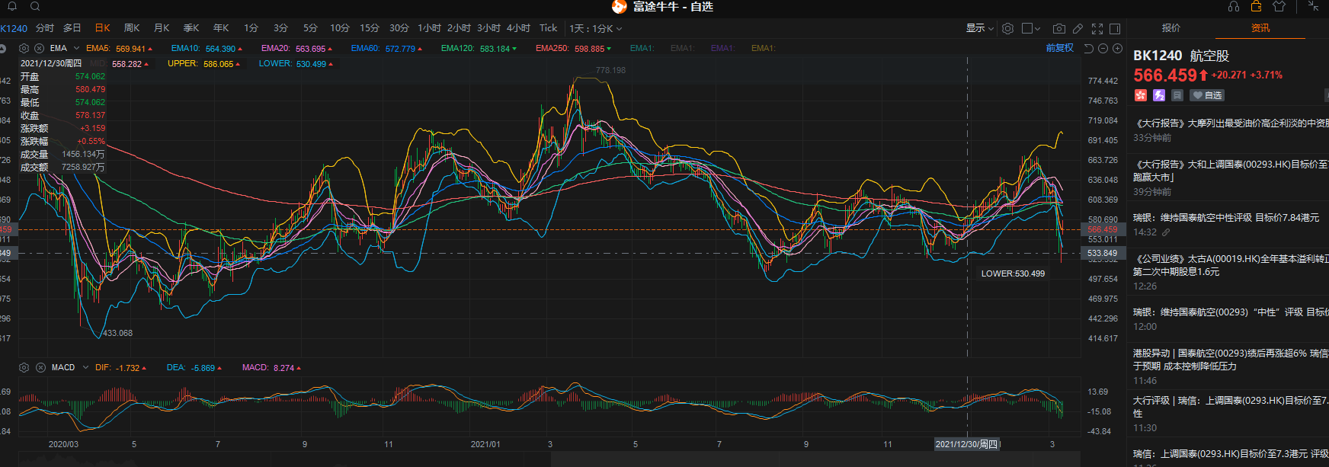Select the 周K chart tab

[x=132, y=28]
